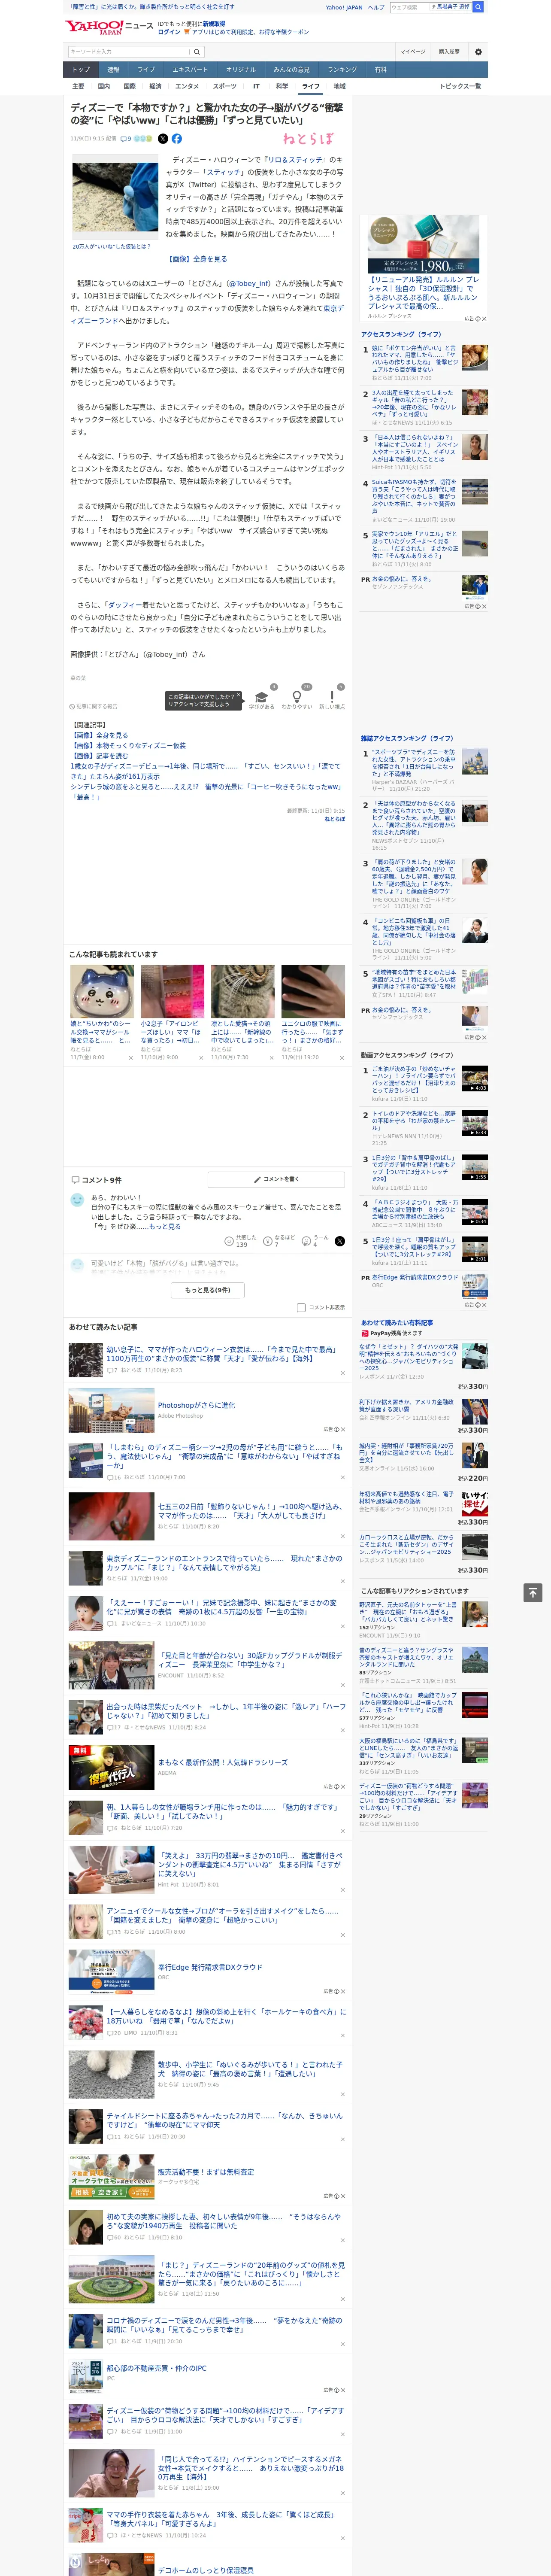Open the @Tobey_inf account link in the article body

pyautogui.click(x=247, y=283)
